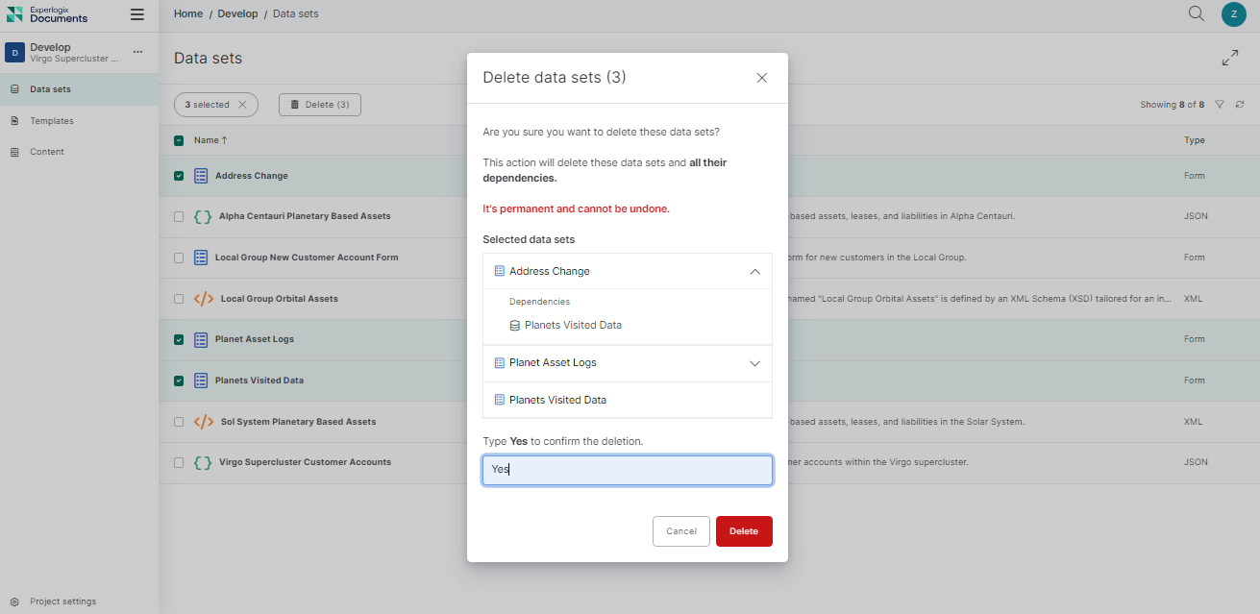Uncheck the Address Change checkbox
Screen dimensions: 1260x614
[179, 176]
